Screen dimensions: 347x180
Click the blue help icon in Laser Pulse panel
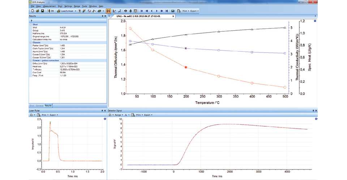click(104, 118)
